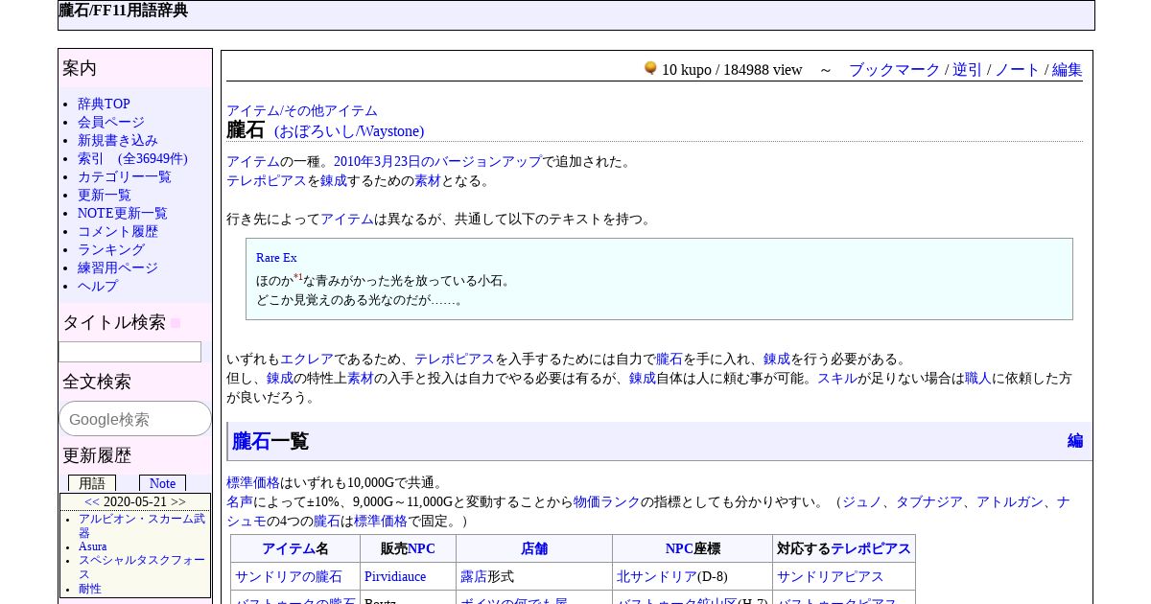
Task: Open the ブックマーク link
Action: 894,70
